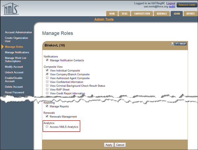Click the Logged in as UATRegNC text

tap(149, 3)
